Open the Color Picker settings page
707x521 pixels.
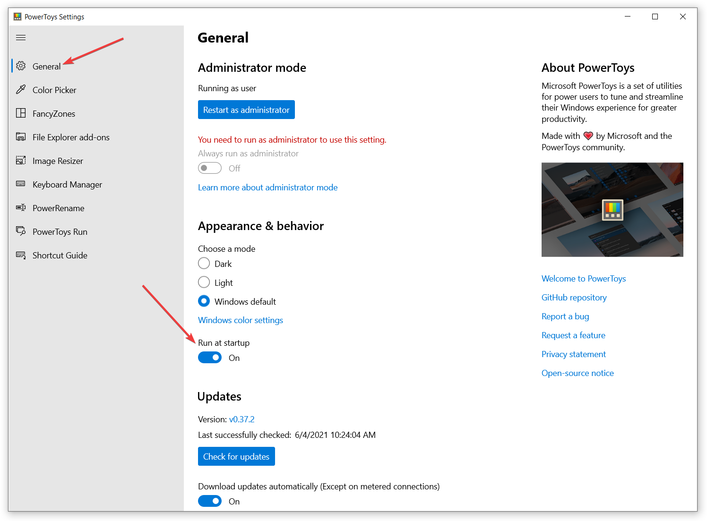[96, 90]
